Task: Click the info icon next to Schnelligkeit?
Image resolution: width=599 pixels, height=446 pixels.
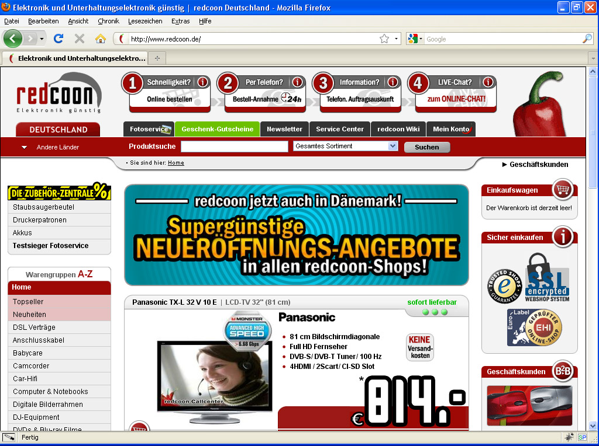Action: click(x=202, y=82)
